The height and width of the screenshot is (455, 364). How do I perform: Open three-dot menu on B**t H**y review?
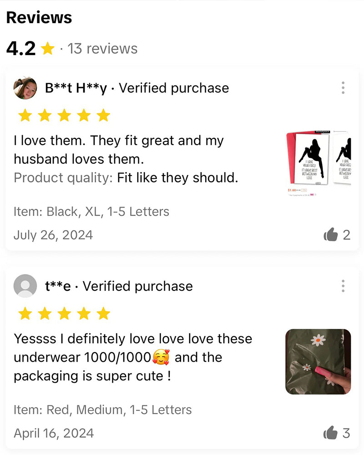pos(343,88)
